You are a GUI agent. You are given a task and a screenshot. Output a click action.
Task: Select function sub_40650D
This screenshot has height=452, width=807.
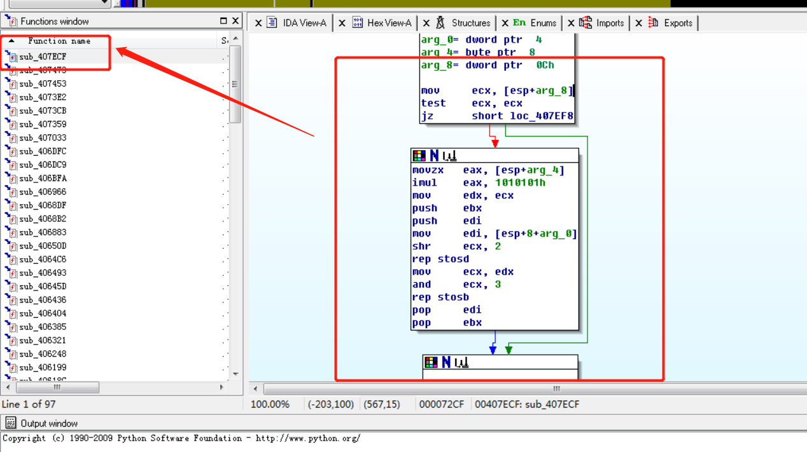[43, 246]
